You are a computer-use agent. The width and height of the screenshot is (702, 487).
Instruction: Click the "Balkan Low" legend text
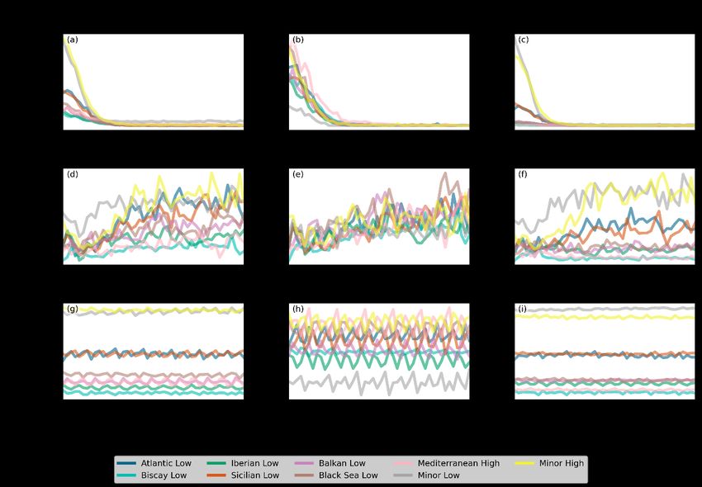click(x=343, y=463)
